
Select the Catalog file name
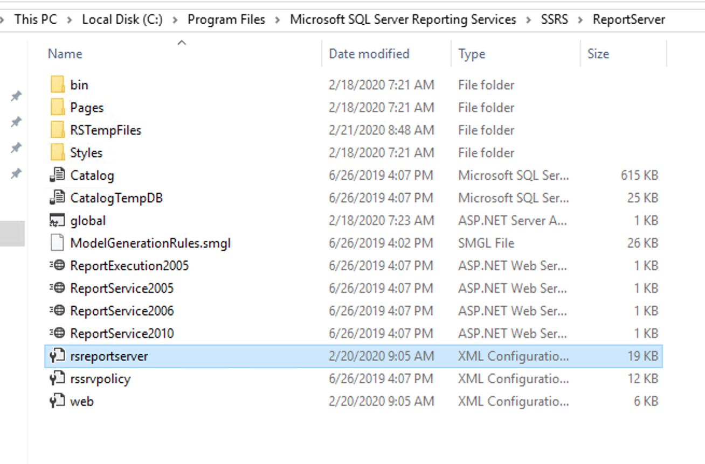point(92,175)
